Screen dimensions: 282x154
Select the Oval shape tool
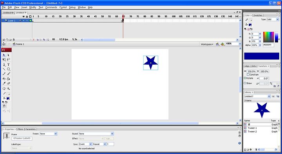tap(8, 69)
